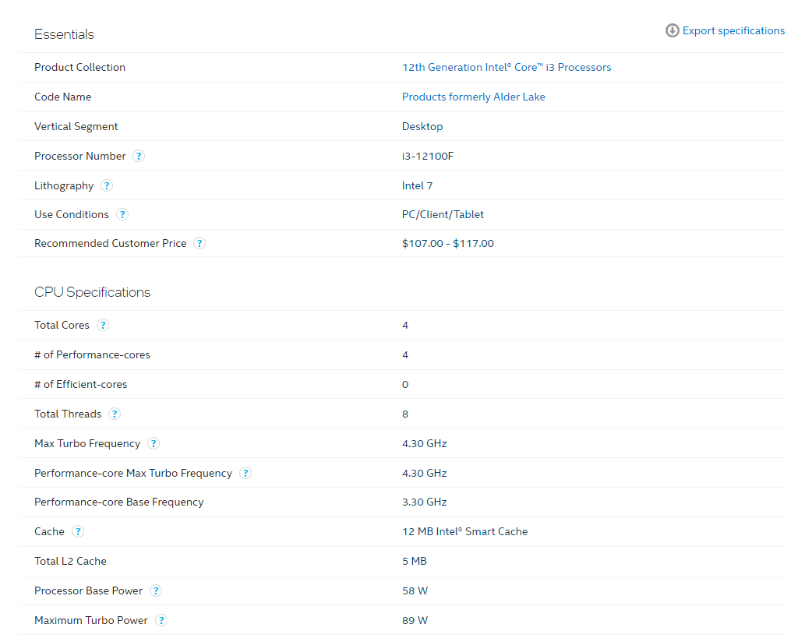Click the help icon next to Processor Base Power
This screenshot has width=805, height=638.
tap(156, 590)
